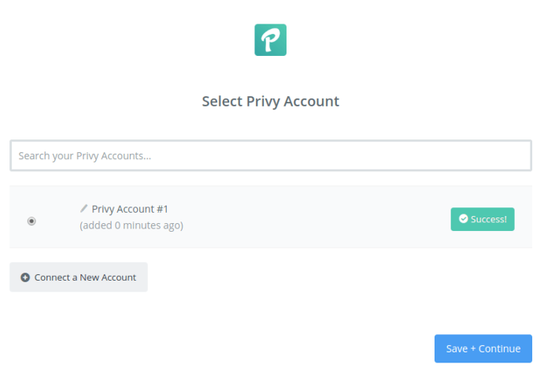
Task: Click the Select Privy Account heading
Action: (271, 102)
